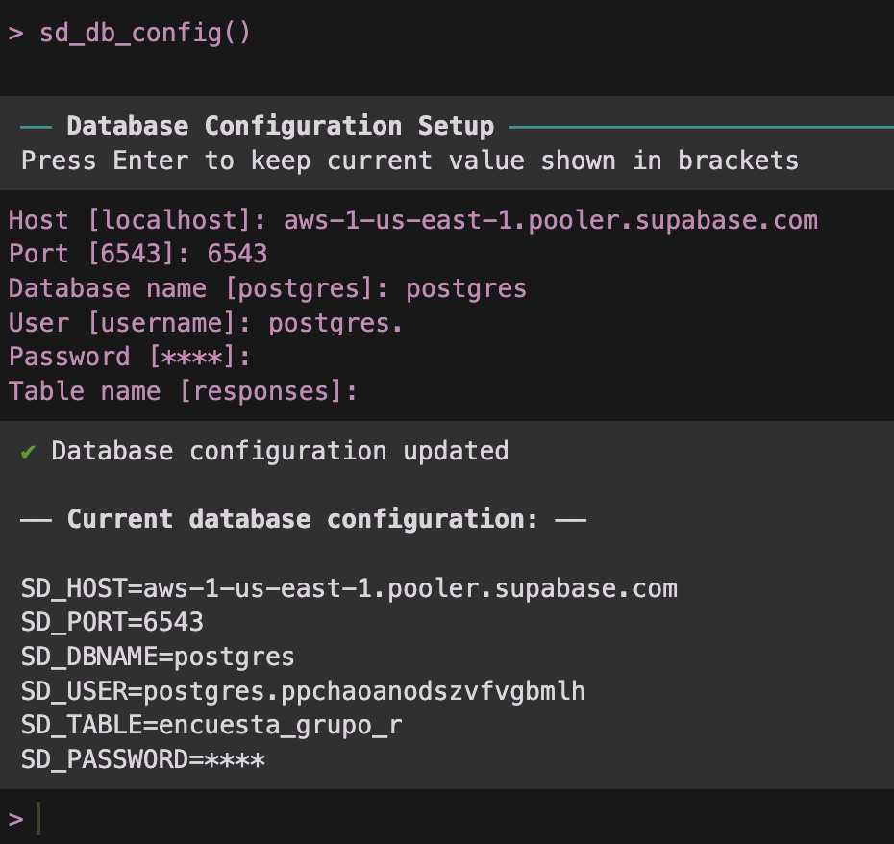Click the SD_USER postgres.ppchaoanodszvfvgbmlh line

pyautogui.click(x=303, y=691)
